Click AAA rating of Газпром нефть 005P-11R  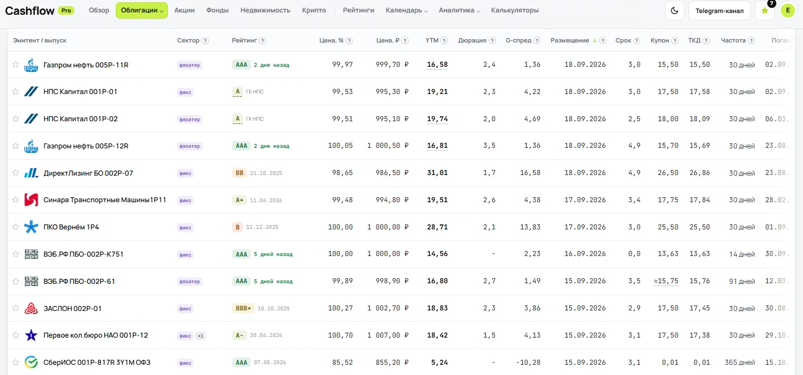[242, 65]
